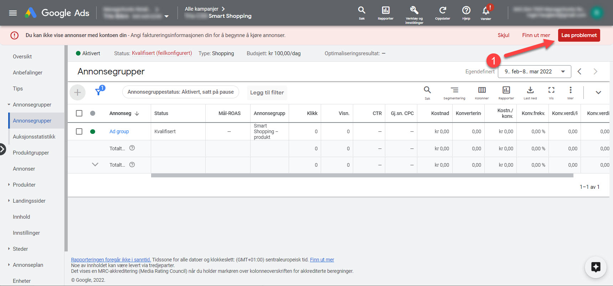
Task: Go to next date range
Action: 596,72
